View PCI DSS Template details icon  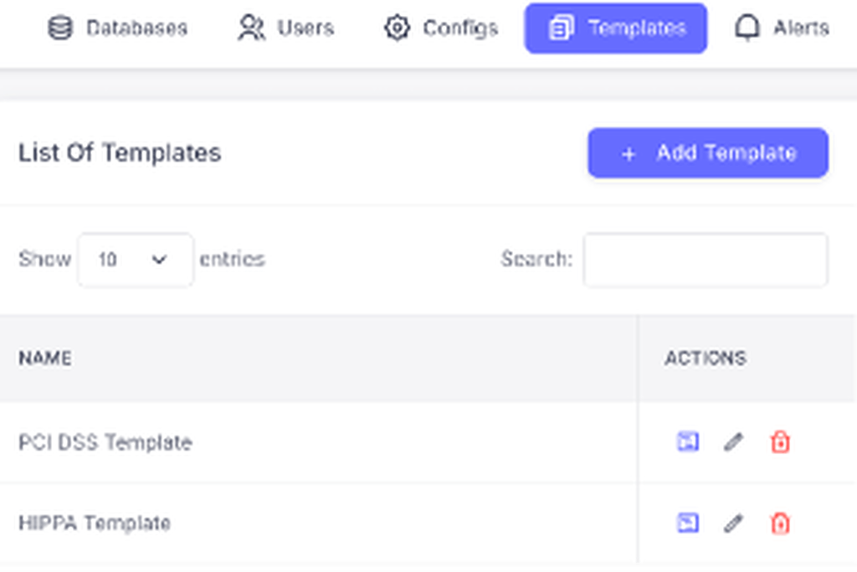[688, 441]
